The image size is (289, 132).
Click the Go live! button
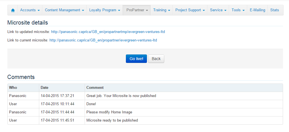136,59
